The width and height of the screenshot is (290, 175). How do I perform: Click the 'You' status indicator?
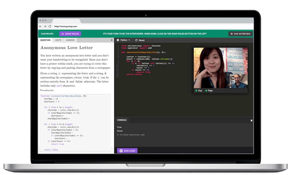point(199,90)
